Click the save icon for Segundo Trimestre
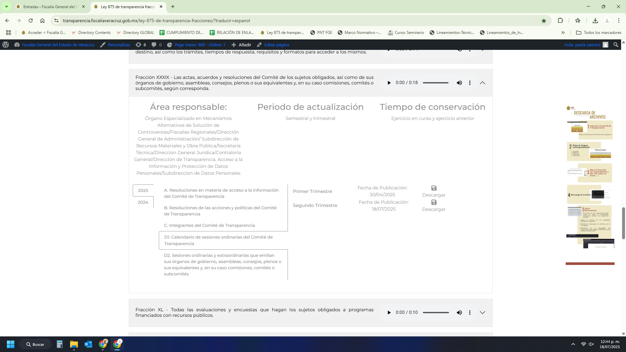Image resolution: width=626 pixels, height=352 pixels. [434, 202]
